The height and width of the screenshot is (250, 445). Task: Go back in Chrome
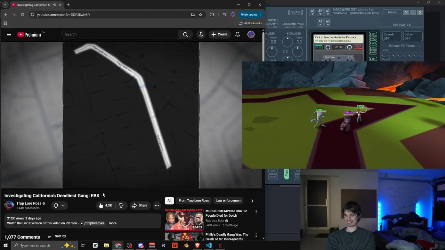click(6, 15)
